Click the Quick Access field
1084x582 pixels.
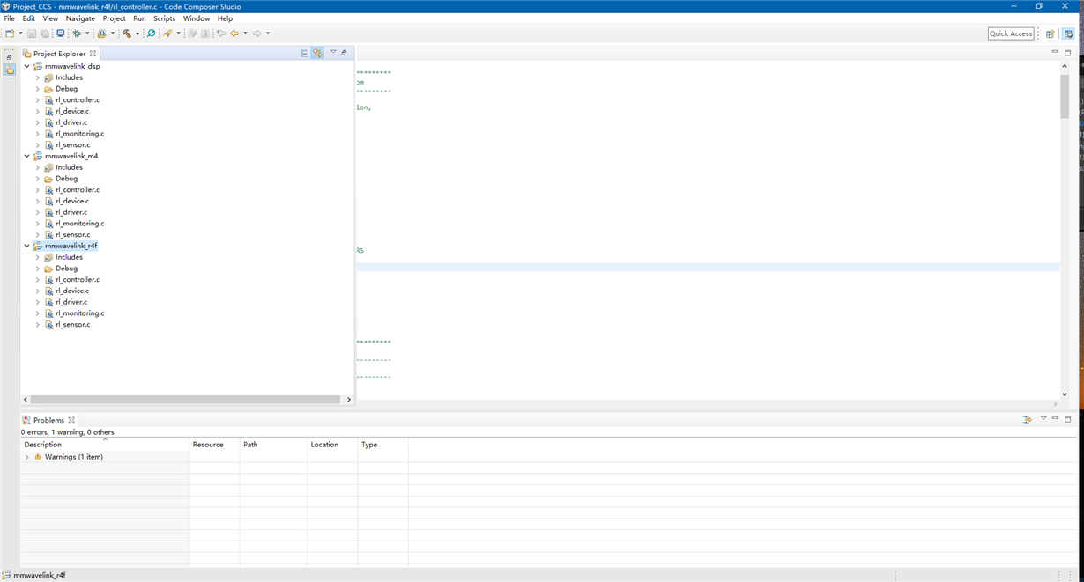[x=1011, y=33]
